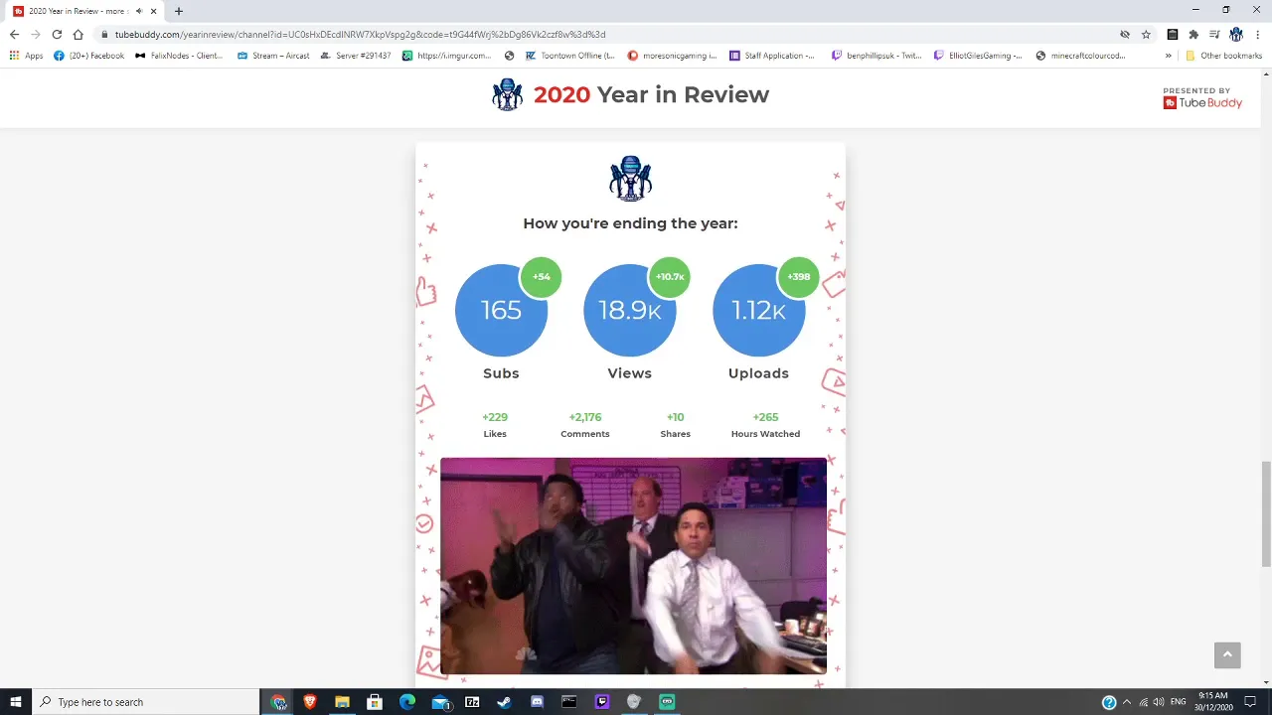Reload the current page
Image resolution: width=1272 pixels, height=715 pixels.
coord(57,34)
